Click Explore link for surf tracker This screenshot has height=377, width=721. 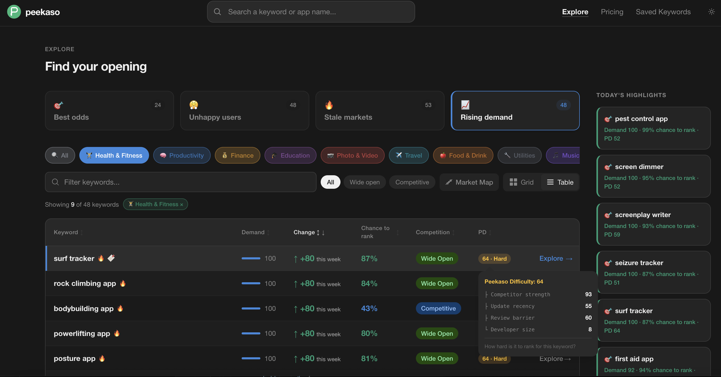[556, 259]
